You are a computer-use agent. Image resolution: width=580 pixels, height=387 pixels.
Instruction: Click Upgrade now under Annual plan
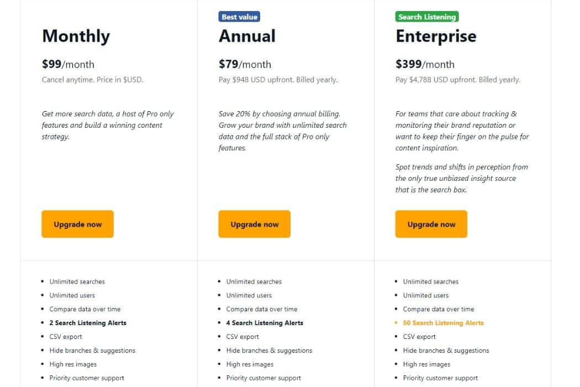point(254,224)
